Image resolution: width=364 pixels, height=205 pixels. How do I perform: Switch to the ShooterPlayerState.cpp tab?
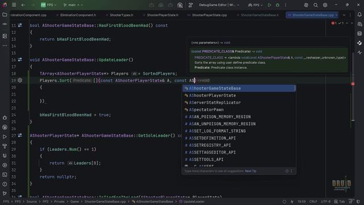(209, 15)
